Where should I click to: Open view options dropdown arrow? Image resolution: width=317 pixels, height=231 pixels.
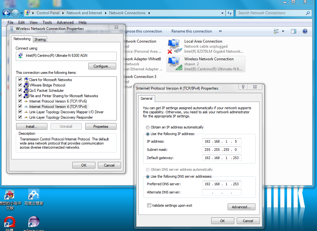tap(283, 31)
